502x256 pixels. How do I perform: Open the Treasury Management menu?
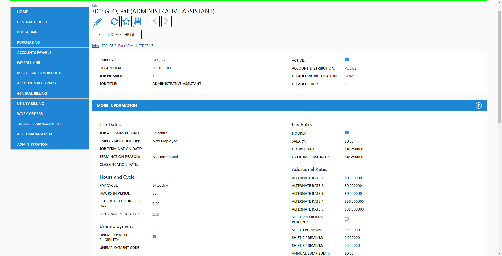[x=50, y=124]
